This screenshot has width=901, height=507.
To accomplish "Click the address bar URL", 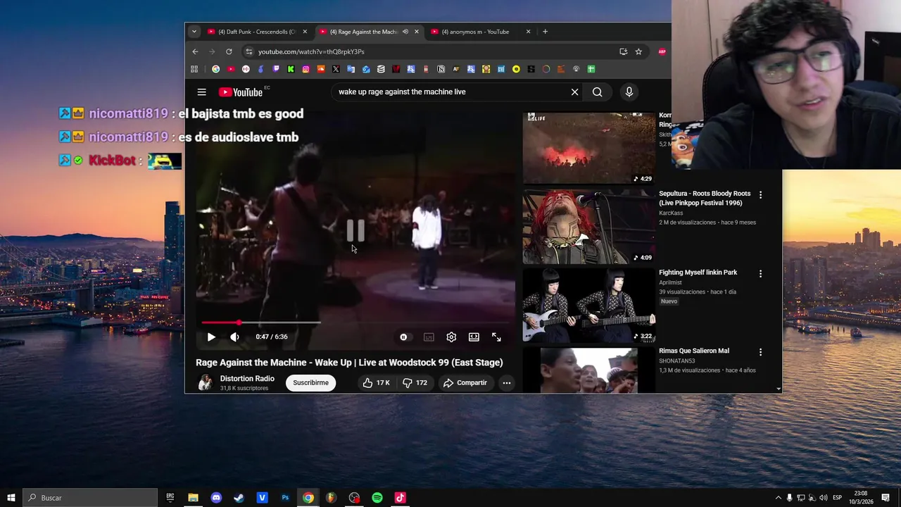I will coord(311,51).
